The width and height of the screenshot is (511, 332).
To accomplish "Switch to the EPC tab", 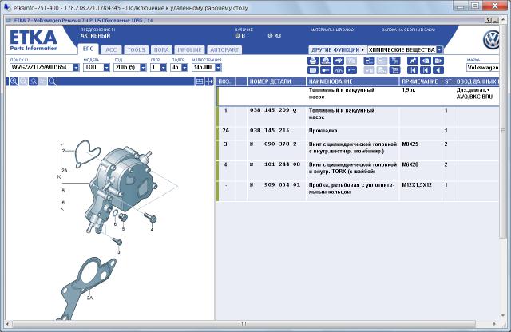I will (x=88, y=49).
